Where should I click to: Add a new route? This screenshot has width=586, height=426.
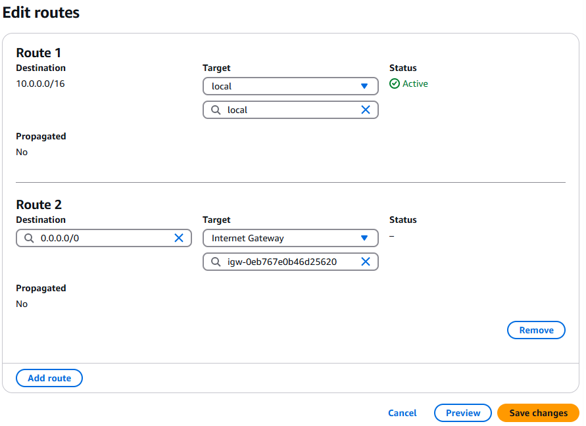[49, 378]
